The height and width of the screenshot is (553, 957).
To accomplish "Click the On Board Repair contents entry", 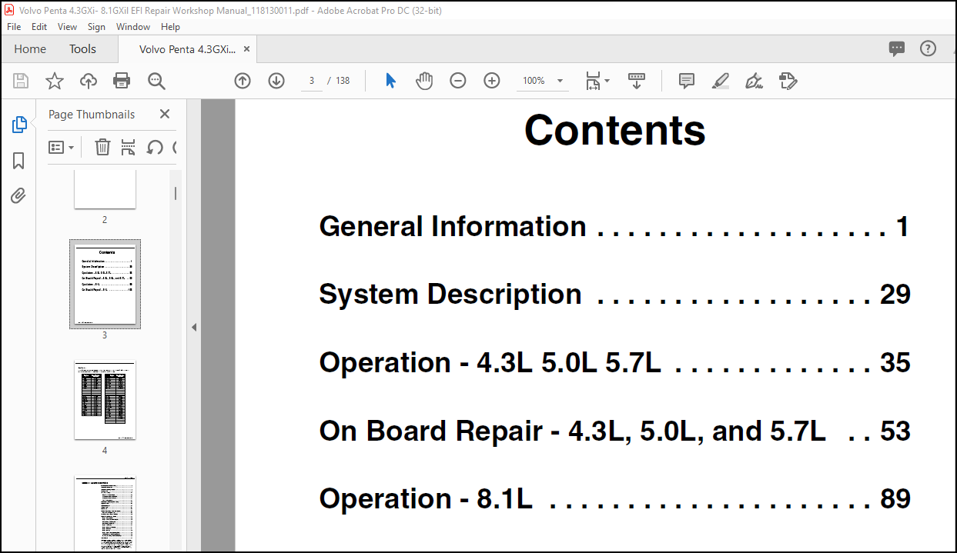I will pyautogui.click(x=614, y=431).
